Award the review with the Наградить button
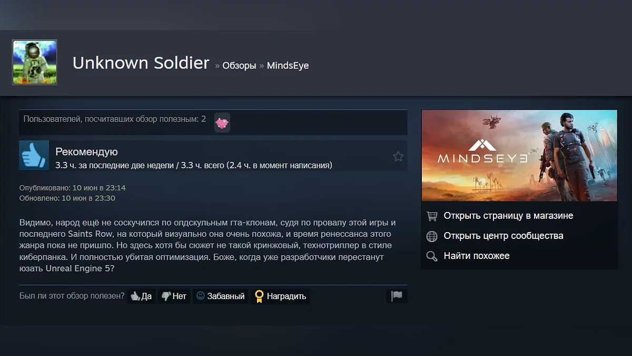The image size is (632, 356). click(x=280, y=296)
